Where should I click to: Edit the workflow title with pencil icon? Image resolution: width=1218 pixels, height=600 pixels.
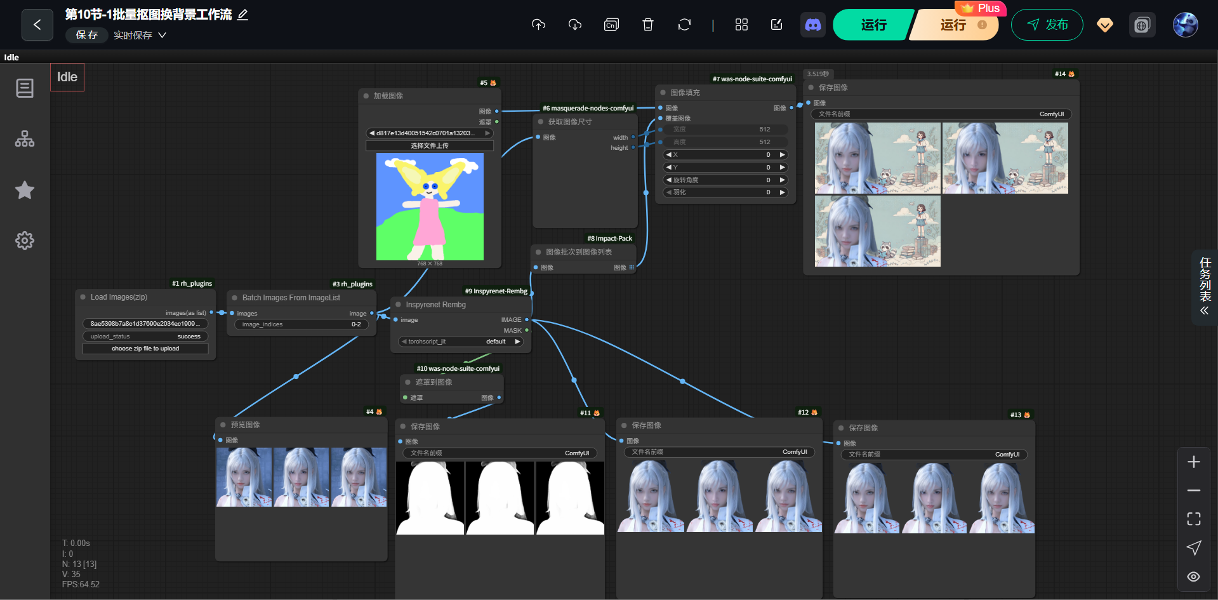242,15
